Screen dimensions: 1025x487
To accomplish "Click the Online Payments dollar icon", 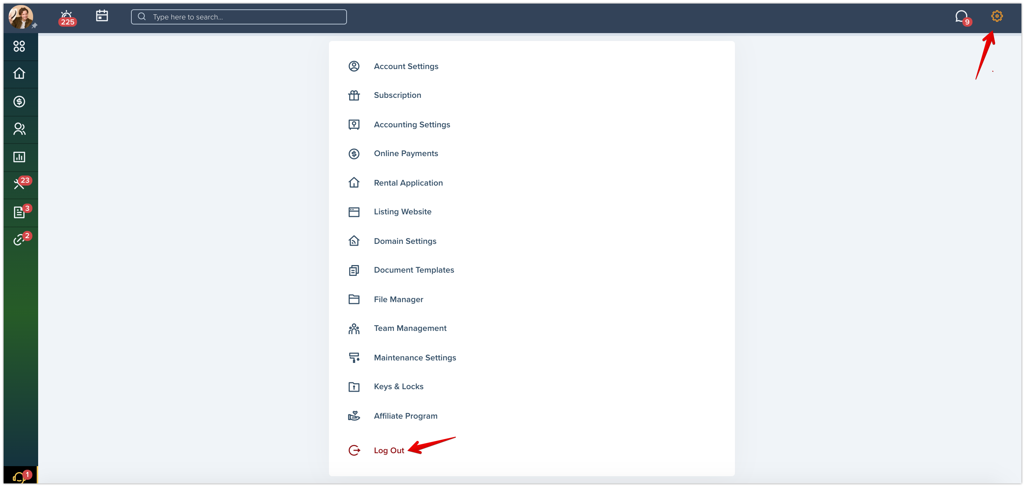I will click(x=354, y=154).
